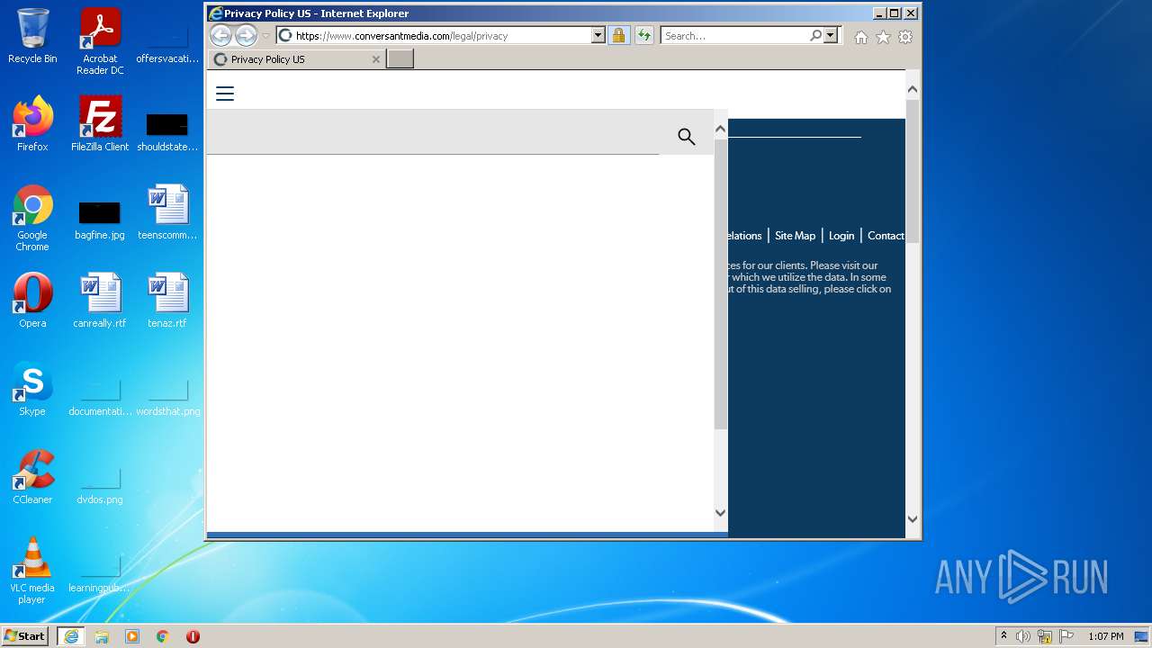Click the 1:07 PM clock
1152x648 pixels.
coord(1105,636)
